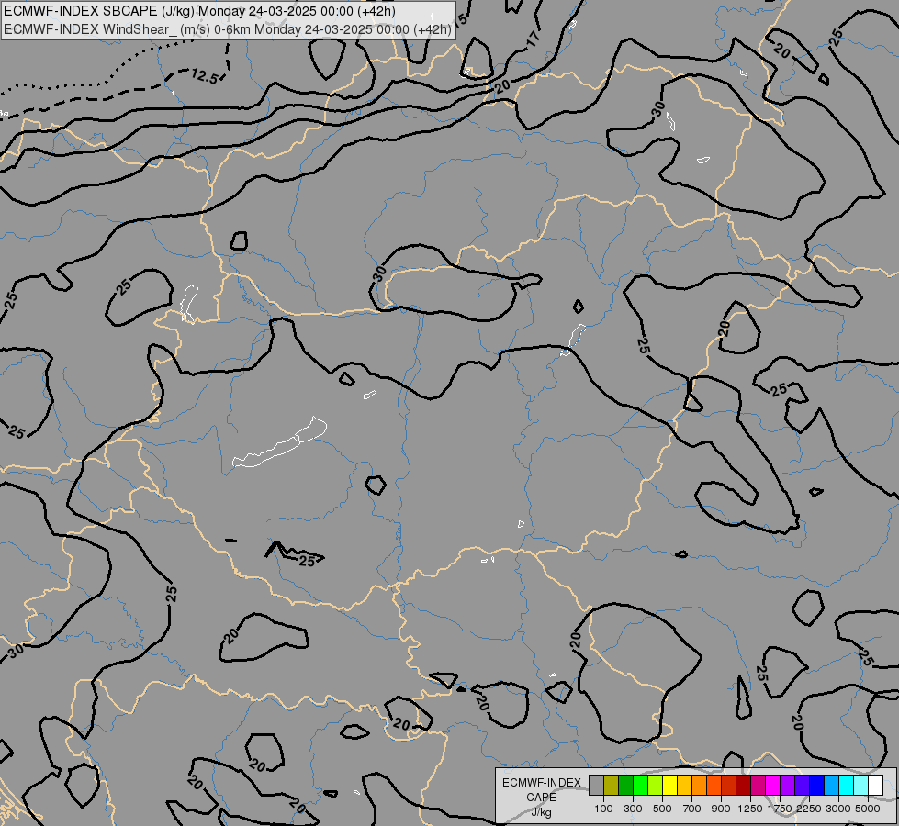899x826 pixels.
Task: Select the gray legend swatch below 100
Action: [596, 785]
